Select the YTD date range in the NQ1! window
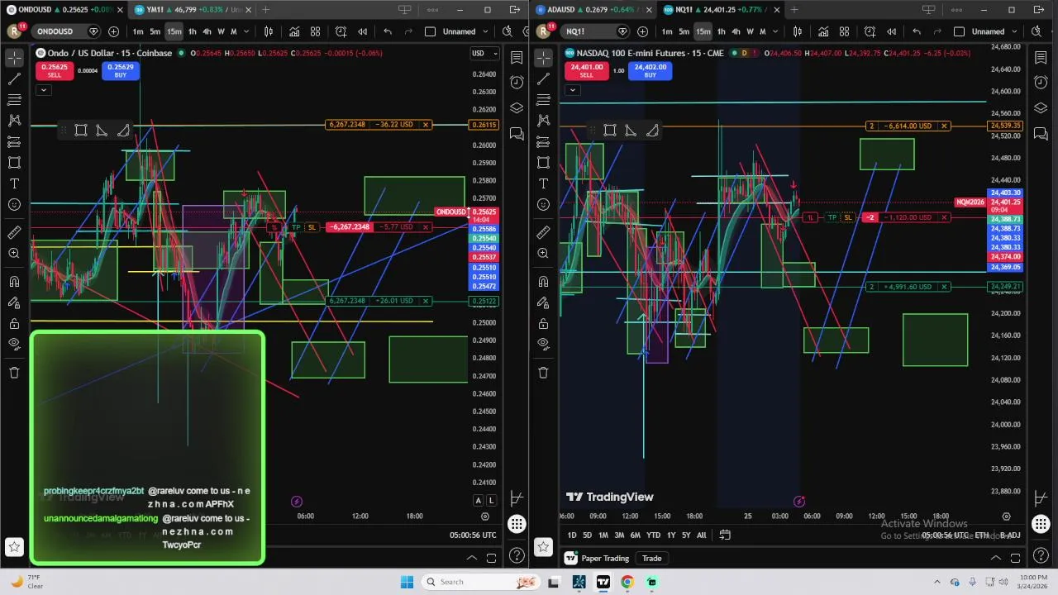The height and width of the screenshot is (595, 1058). (653, 535)
